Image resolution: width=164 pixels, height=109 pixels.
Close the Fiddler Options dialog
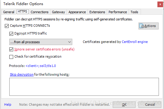[160, 5]
